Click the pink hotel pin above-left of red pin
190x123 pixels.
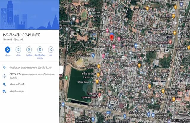[x=107, y=31]
